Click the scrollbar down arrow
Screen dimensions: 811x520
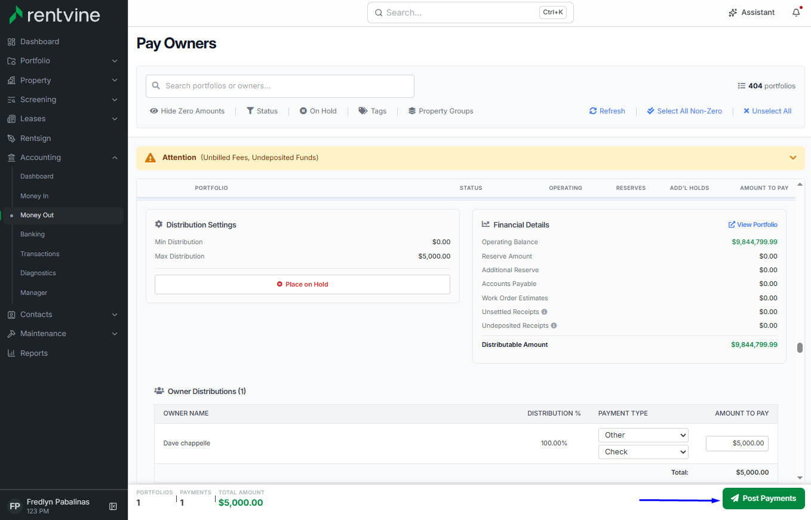pos(800,478)
